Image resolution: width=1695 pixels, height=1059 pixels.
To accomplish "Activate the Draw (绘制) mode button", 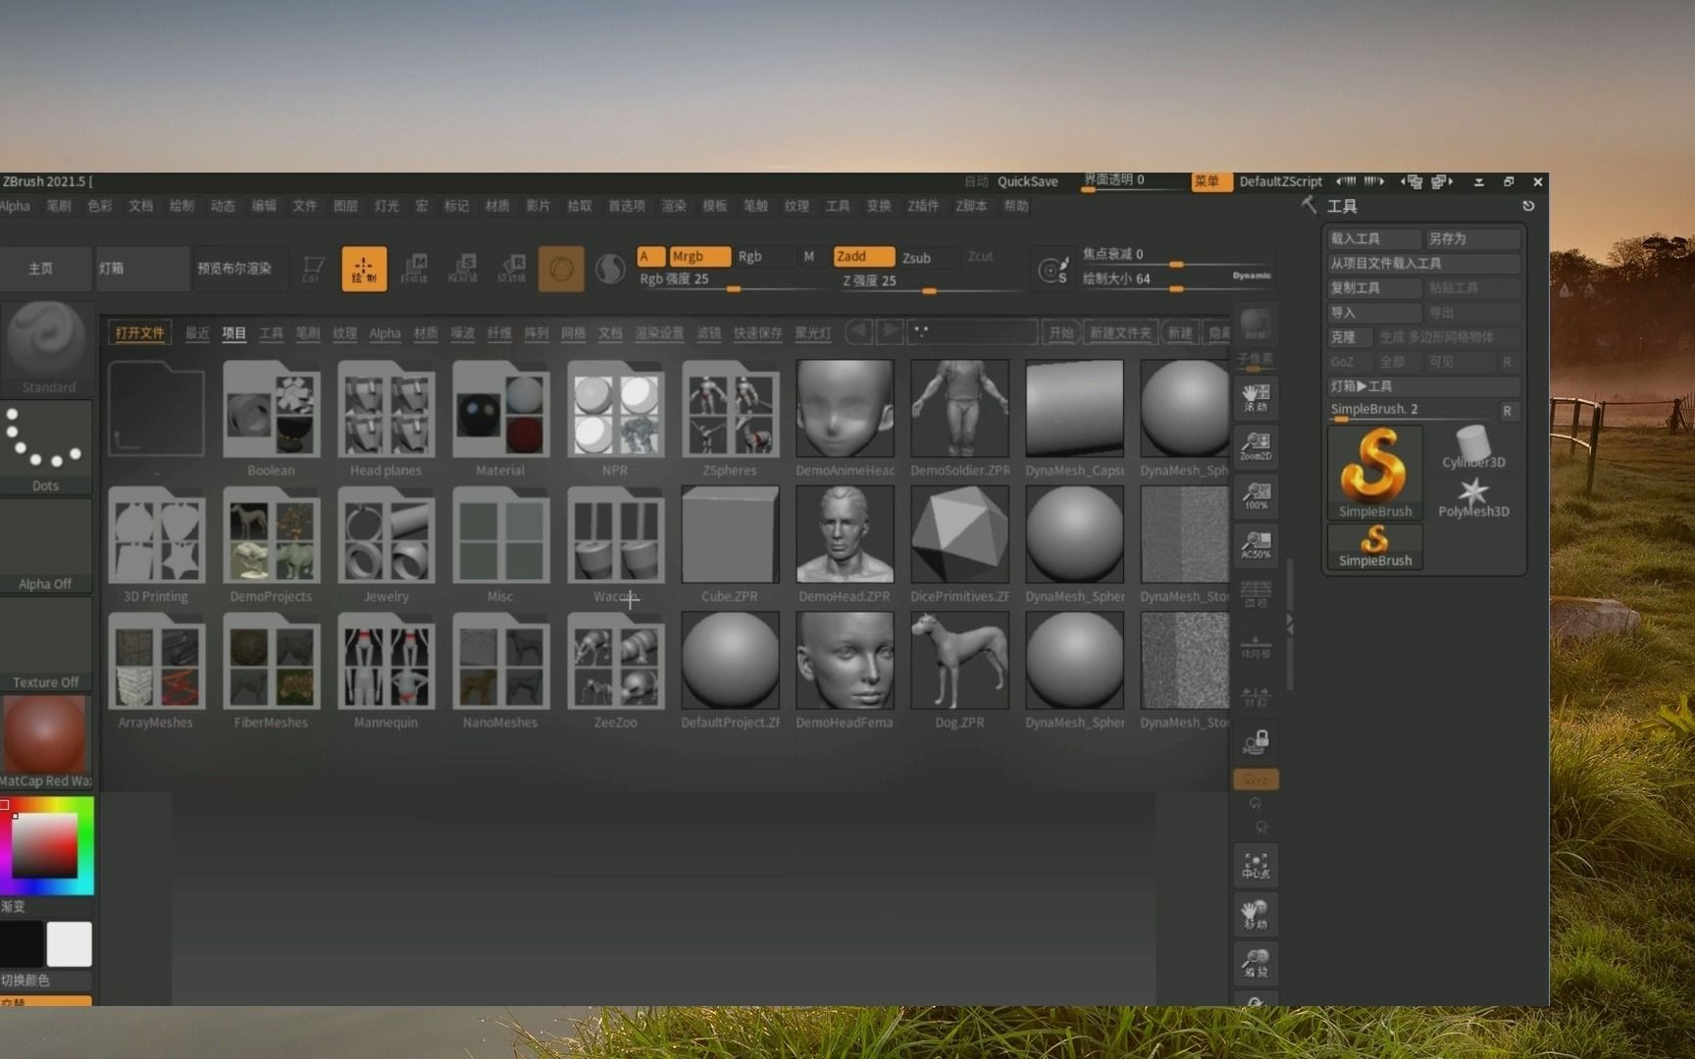I will [364, 269].
